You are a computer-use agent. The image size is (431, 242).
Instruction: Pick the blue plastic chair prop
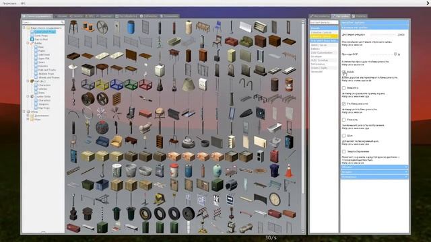pos(217,27)
